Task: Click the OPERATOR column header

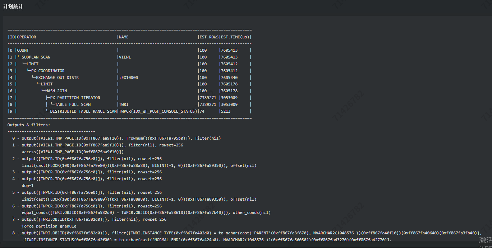Action: point(27,37)
